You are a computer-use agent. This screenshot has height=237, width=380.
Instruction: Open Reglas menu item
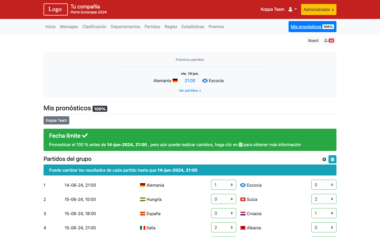[x=171, y=27]
